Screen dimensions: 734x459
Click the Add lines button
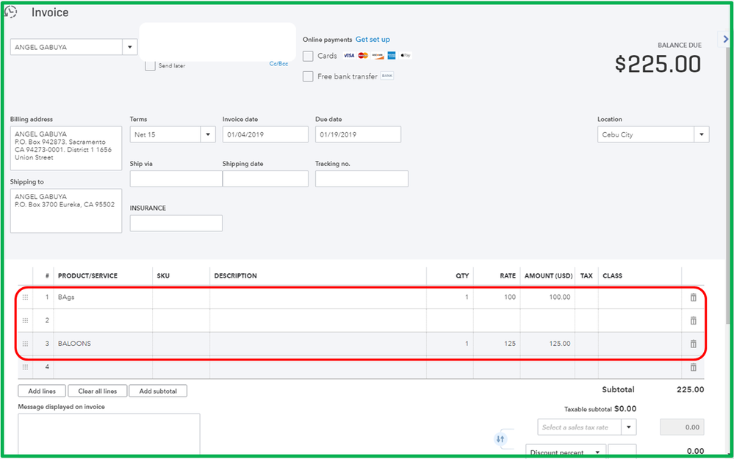(42, 391)
